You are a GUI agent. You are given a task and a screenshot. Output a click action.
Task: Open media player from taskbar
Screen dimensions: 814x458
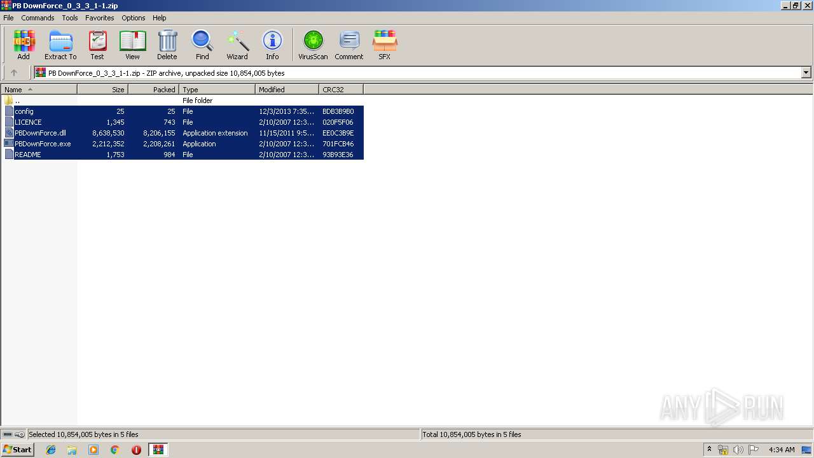click(x=93, y=450)
